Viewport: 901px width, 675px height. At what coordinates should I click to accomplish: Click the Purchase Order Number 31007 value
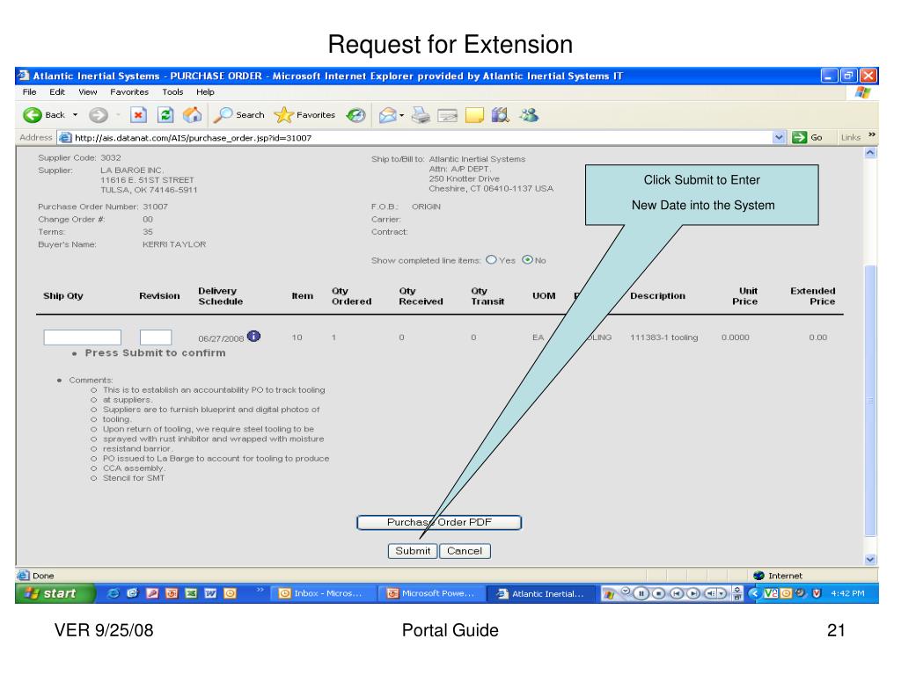155,207
